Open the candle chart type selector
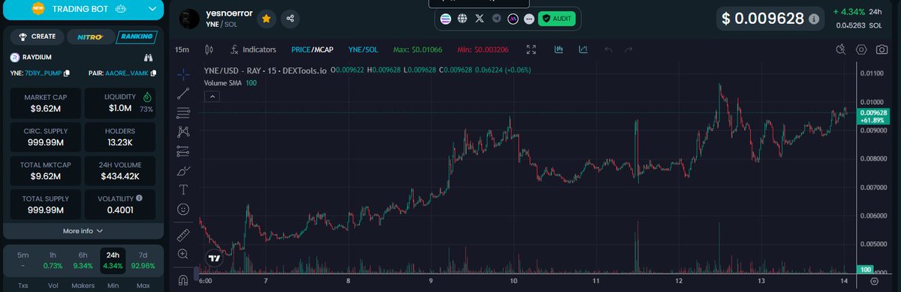 (x=209, y=49)
